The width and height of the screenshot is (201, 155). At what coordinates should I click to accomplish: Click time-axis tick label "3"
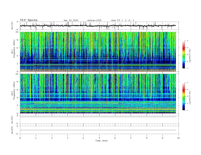68,138
